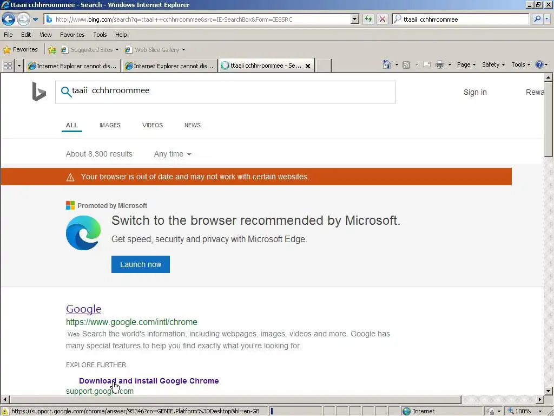
Task: Click the browser out of date warning banner
Action: pos(256,177)
